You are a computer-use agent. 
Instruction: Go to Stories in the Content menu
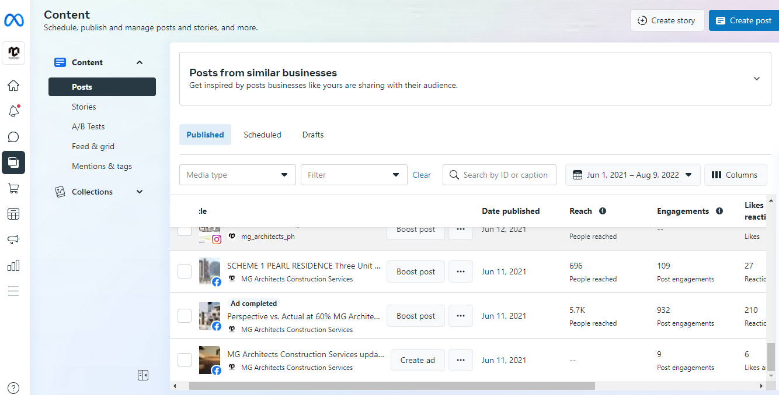tap(84, 107)
